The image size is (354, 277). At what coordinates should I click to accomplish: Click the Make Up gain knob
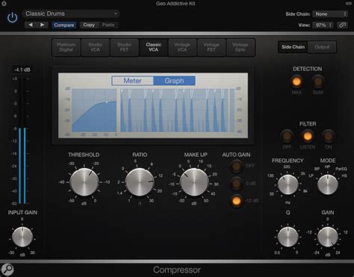tap(194, 182)
